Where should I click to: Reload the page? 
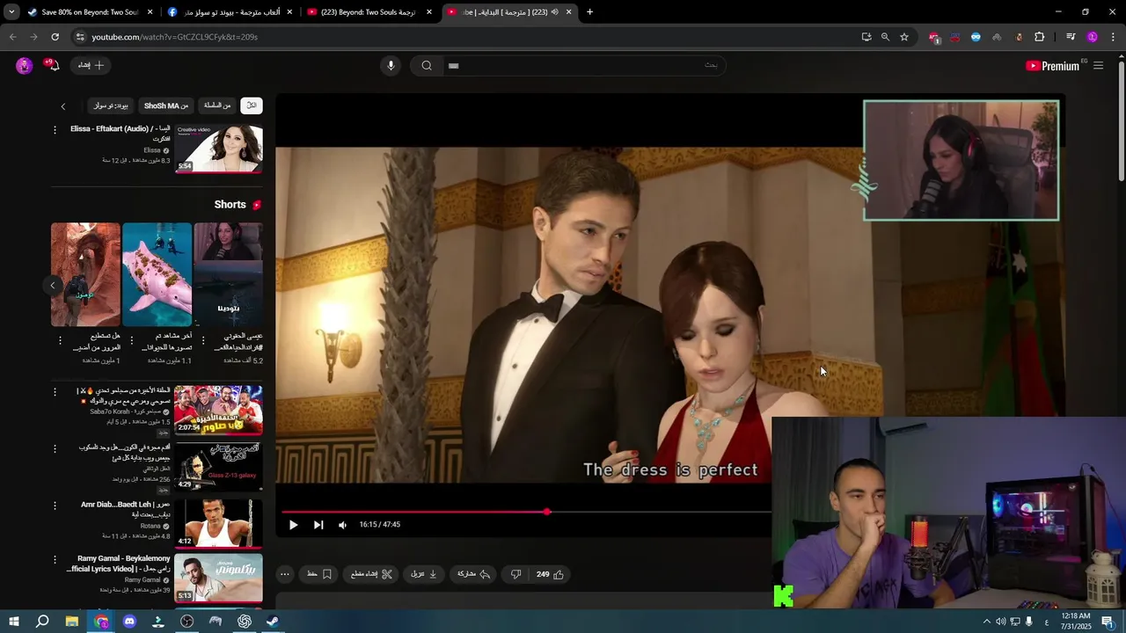coord(55,37)
